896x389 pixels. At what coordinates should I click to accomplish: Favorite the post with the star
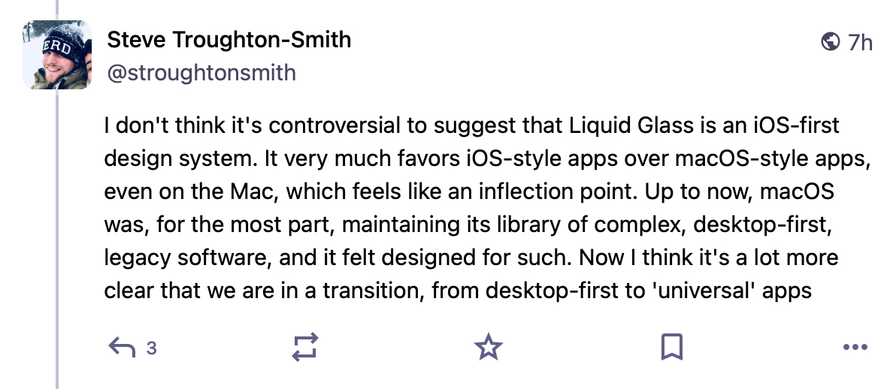click(489, 347)
